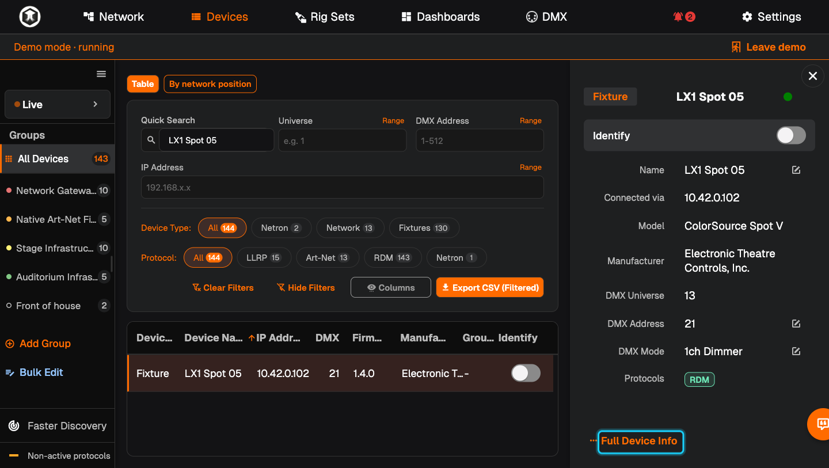This screenshot has height=468, width=829.
Task: Click the green online status dot
Action: tap(788, 97)
